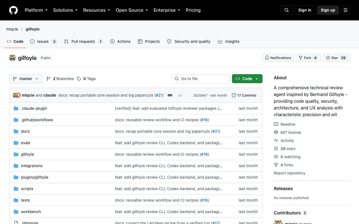Open the Insights tab
Screen dimensions: 359x224
(x=229, y=41)
